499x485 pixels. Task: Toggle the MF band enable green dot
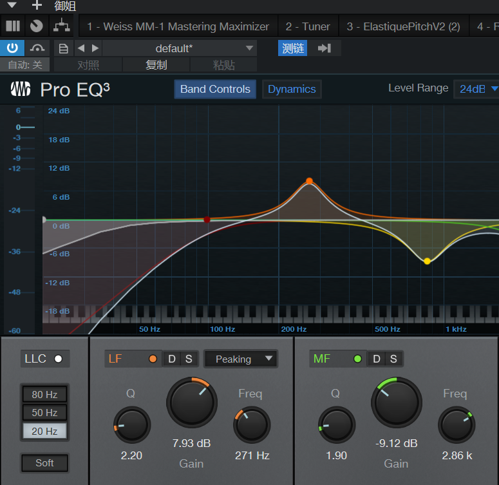[357, 359]
